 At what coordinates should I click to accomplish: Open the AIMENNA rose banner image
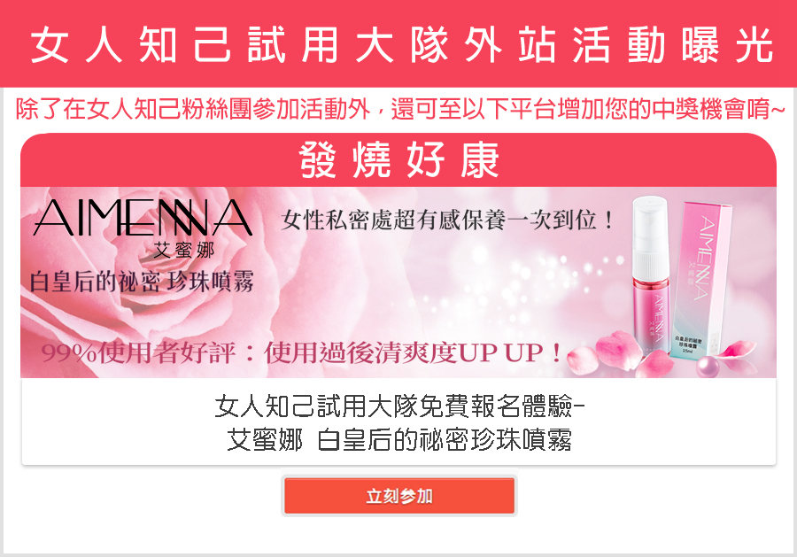tap(398, 282)
